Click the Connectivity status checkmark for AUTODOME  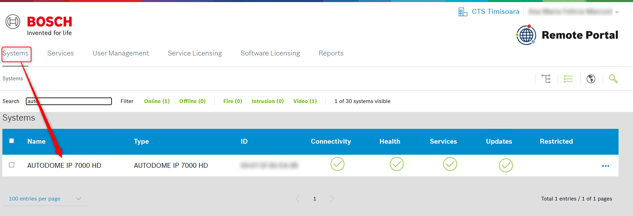[x=337, y=164]
